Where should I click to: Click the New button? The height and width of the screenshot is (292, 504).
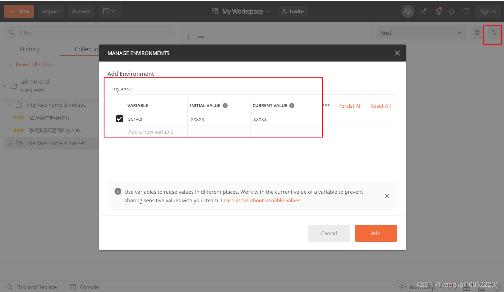(x=19, y=11)
